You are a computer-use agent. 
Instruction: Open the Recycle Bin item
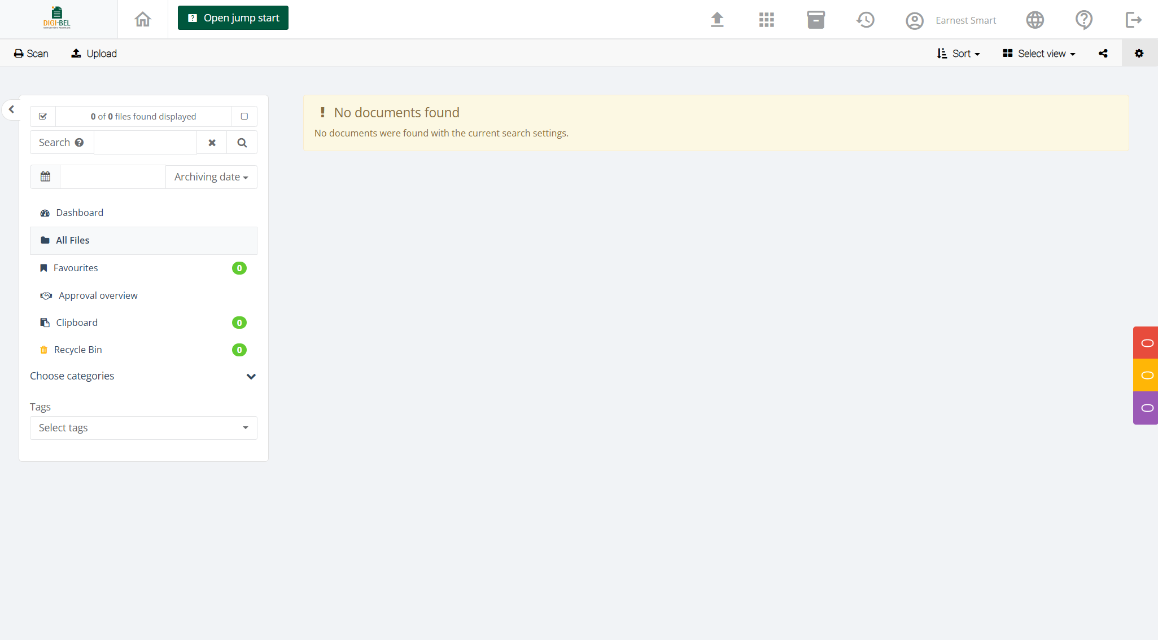[x=78, y=350]
